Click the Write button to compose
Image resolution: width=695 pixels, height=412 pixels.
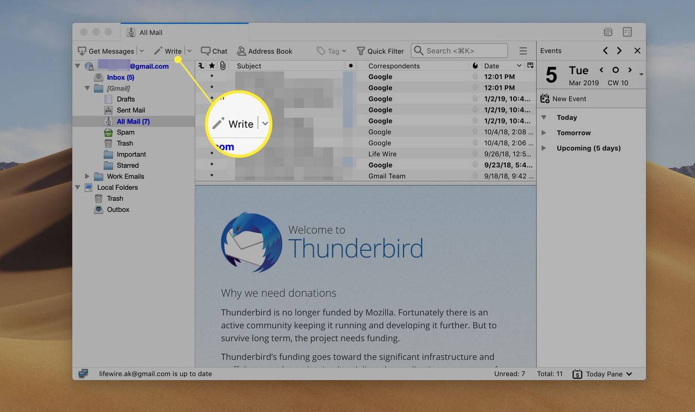[x=168, y=51]
